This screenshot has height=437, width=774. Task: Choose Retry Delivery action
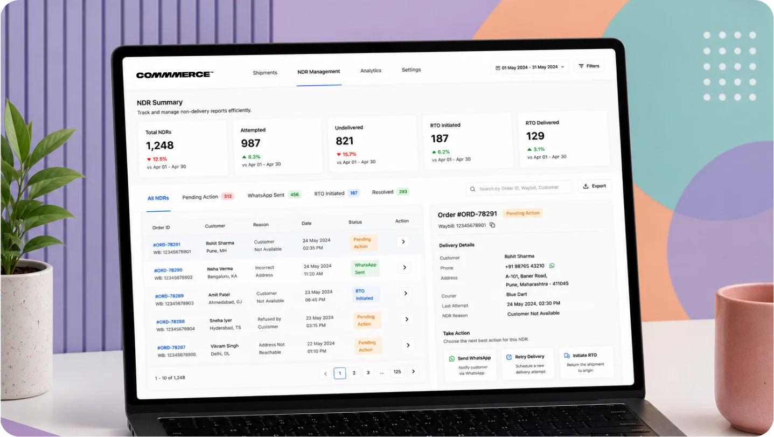[527, 363]
